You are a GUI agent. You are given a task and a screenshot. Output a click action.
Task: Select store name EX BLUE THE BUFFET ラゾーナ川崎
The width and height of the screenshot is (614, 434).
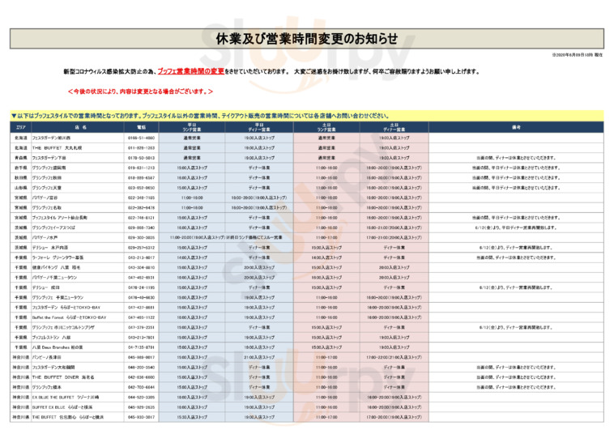66,398
